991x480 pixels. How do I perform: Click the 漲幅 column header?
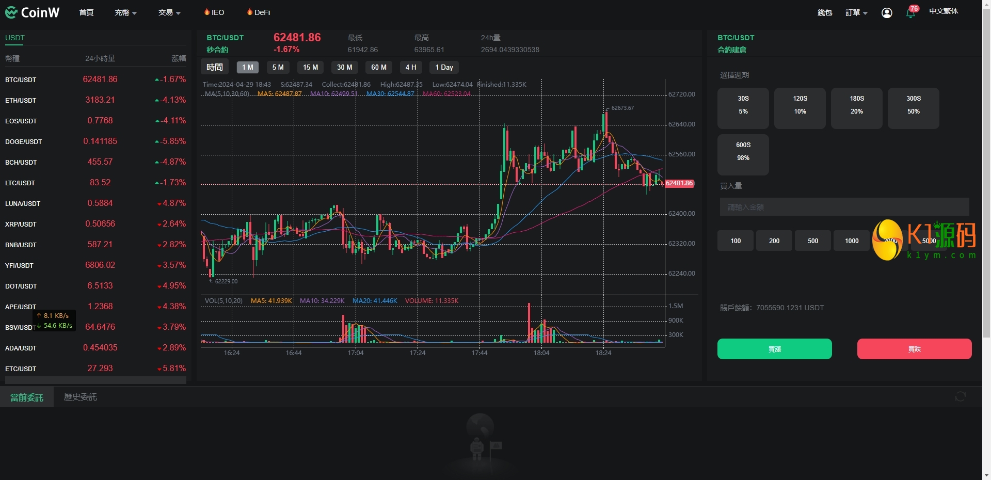[x=179, y=58]
